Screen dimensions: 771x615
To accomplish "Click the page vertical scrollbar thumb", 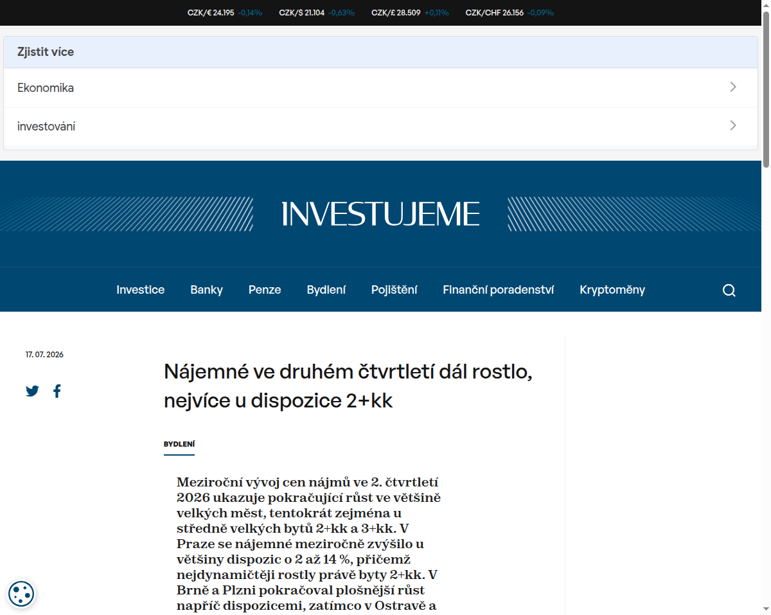I will click(766, 89).
